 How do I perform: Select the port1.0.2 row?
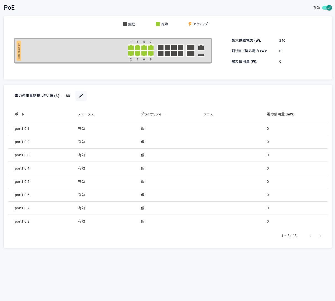pyautogui.click(x=168, y=142)
